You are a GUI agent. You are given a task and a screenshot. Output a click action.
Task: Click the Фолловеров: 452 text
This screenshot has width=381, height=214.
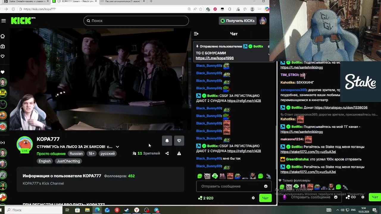point(119,176)
